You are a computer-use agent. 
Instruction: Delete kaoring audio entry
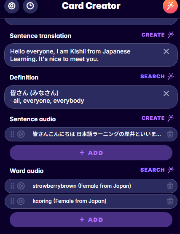170,201
